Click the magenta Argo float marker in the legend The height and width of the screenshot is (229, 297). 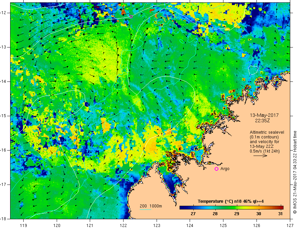coord(216,169)
